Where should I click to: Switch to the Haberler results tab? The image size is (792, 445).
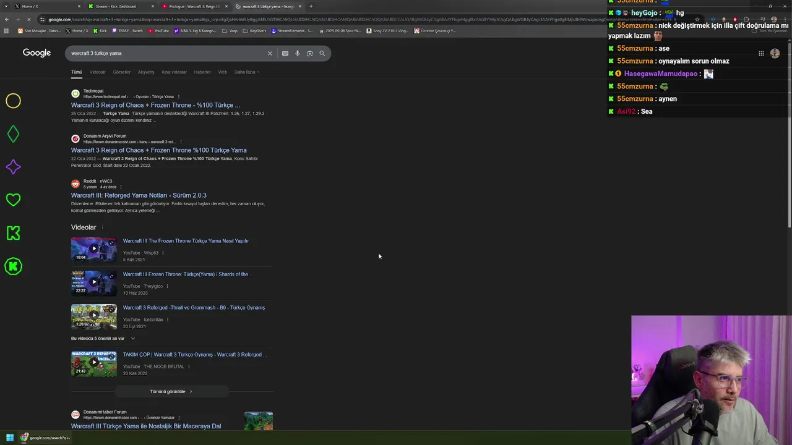coord(202,72)
